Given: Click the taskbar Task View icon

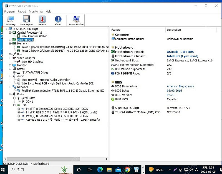Looking at the screenshot, I should 89,170.
